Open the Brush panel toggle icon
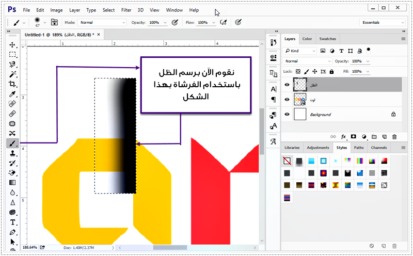Screen dimensions: 413x256 coord(55,22)
